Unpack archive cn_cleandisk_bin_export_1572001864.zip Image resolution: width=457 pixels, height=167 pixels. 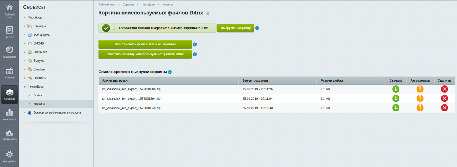click(420, 98)
